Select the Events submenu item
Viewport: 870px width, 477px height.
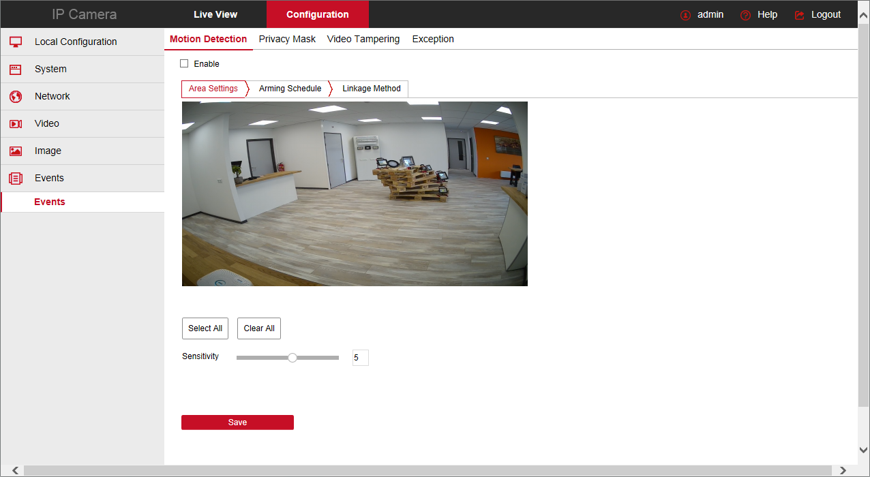click(x=82, y=202)
